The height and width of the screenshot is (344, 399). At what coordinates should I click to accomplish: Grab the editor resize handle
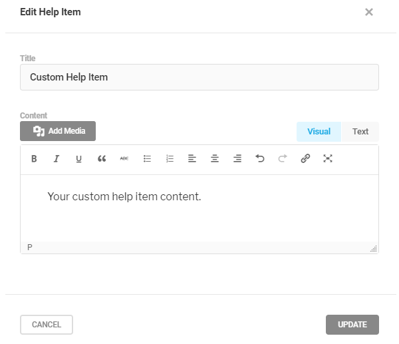click(374, 248)
